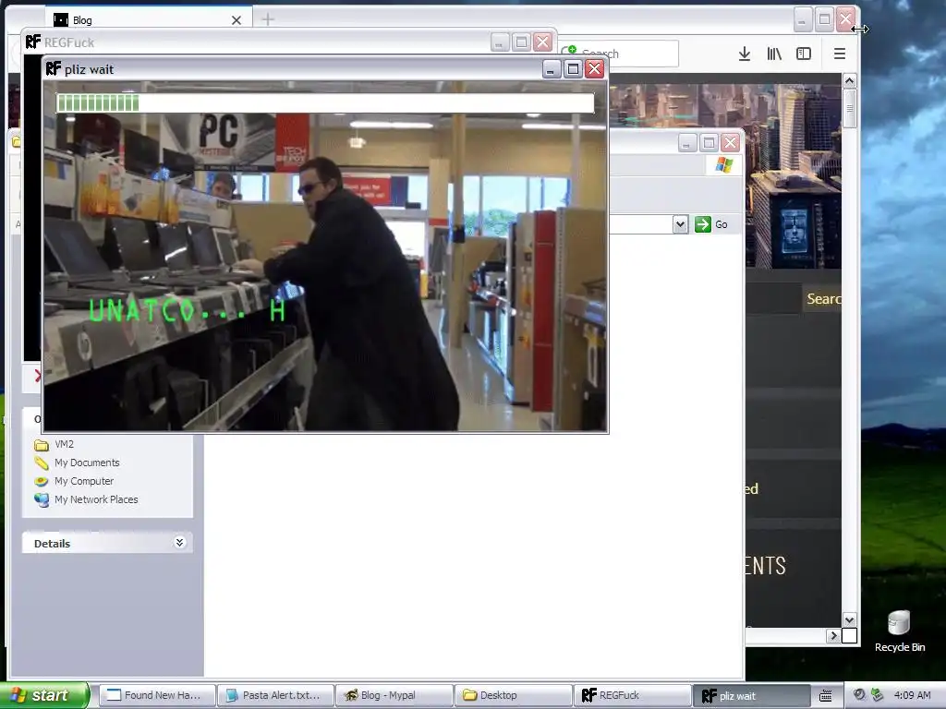Image resolution: width=946 pixels, height=709 pixels.
Task: Switch to Pasta Alert.txt taskbar item
Action: point(275,695)
